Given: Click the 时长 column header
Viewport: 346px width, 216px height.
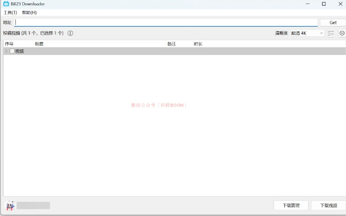Looking at the screenshot, I should click(x=198, y=44).
